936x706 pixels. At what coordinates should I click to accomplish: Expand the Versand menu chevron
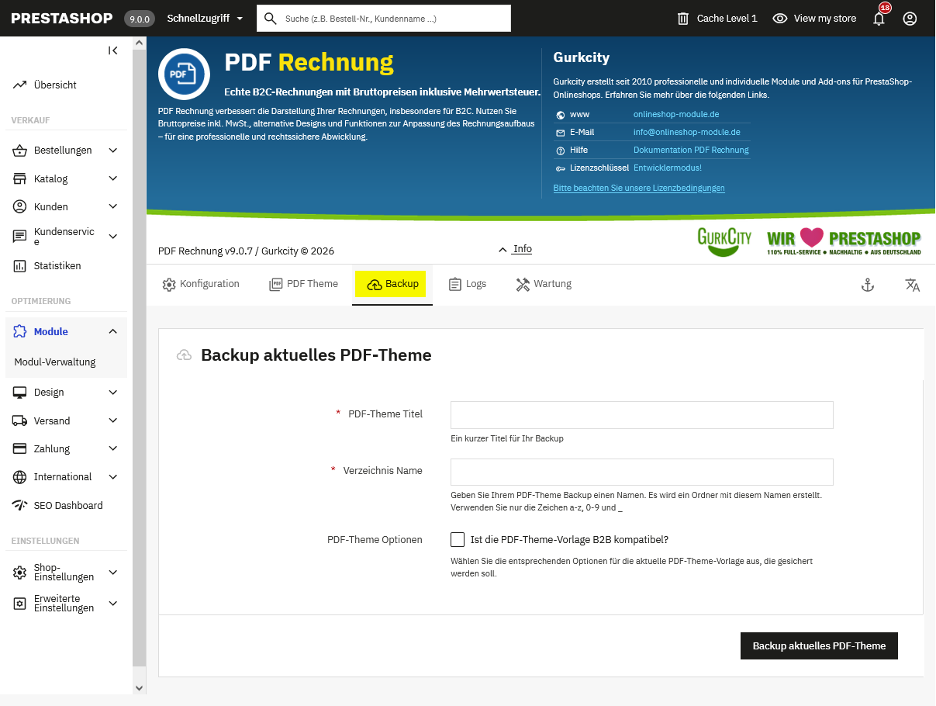pos(113,421)
